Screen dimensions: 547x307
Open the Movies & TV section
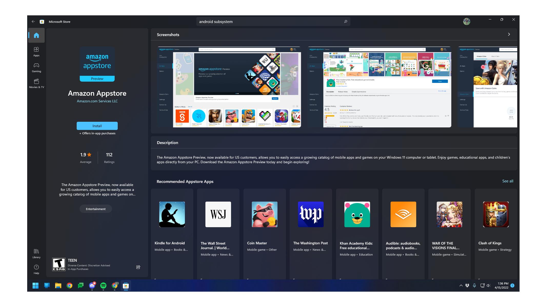coord(36,83)
